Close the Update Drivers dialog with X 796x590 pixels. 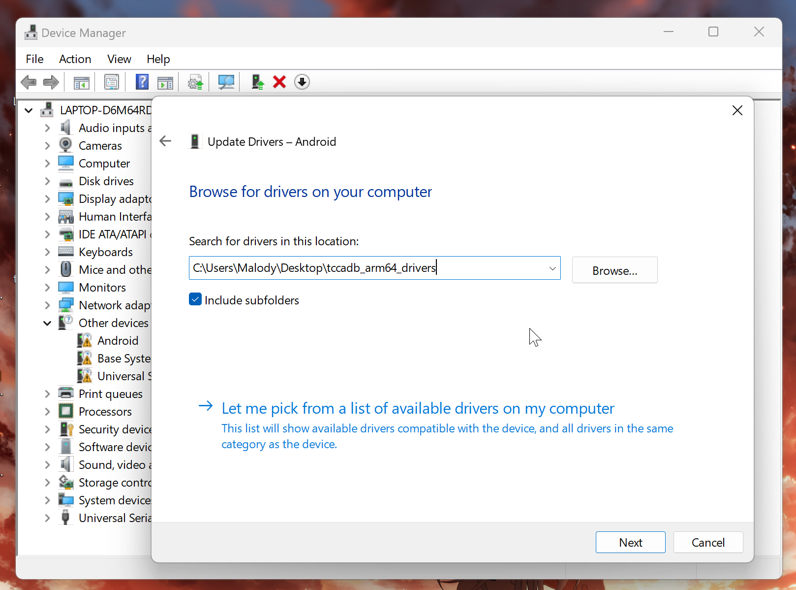click(737, 110)
